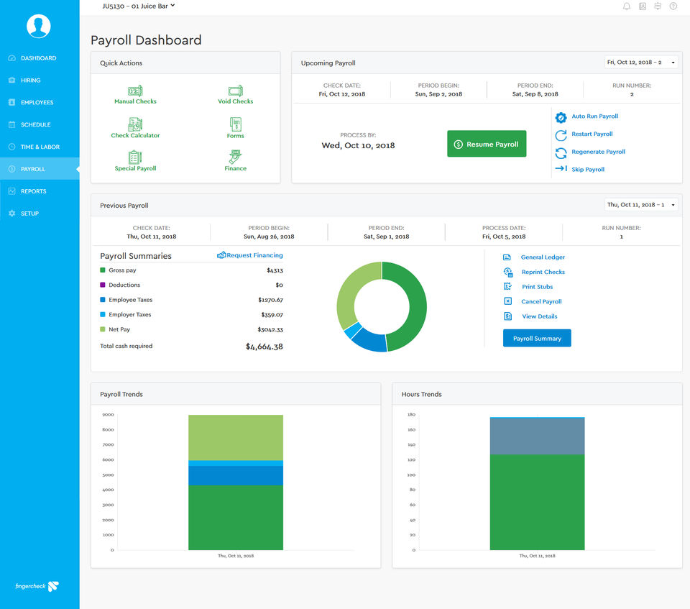Go to Employees in the sidebar
The height and width of the screenshot is (609, 690).
[x=37, y=103]
